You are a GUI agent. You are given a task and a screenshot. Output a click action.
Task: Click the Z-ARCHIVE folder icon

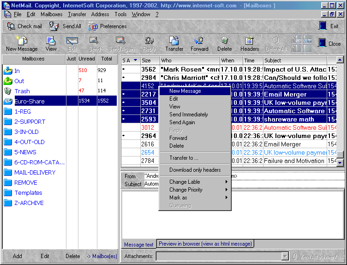click(x=8, y=203)
